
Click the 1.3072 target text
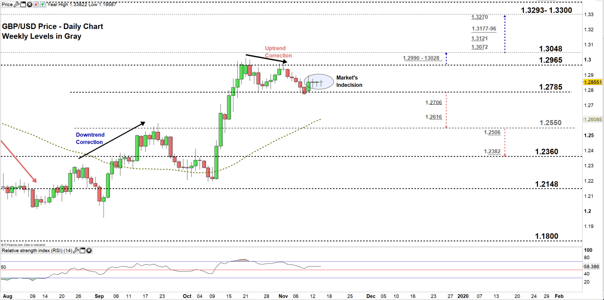point(479,47)
